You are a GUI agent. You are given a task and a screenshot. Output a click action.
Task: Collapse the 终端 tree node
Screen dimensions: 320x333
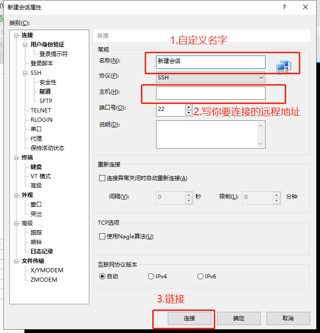click(16, 158)
